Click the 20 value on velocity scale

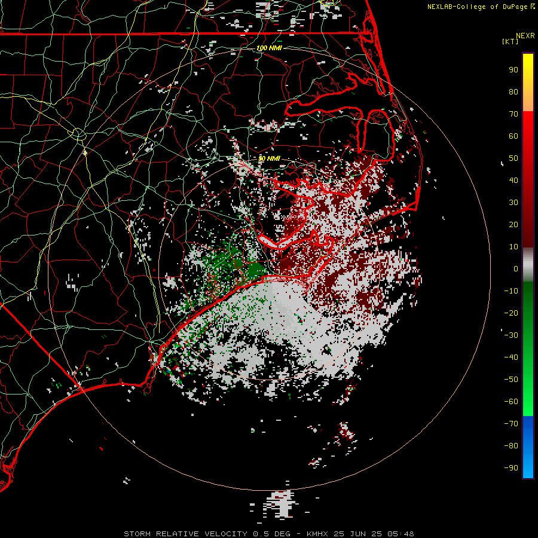coord(513,225)
